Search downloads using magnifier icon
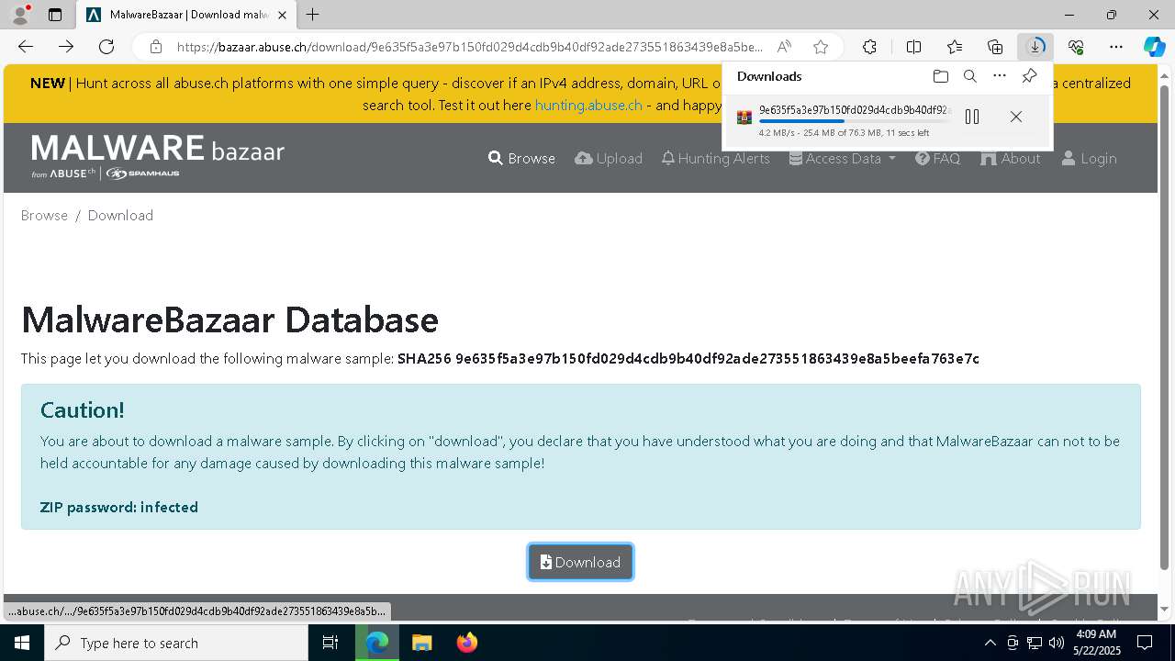 coord(970,76)
